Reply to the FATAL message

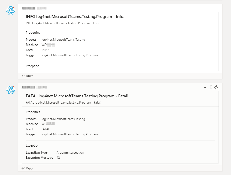(29, 168)
